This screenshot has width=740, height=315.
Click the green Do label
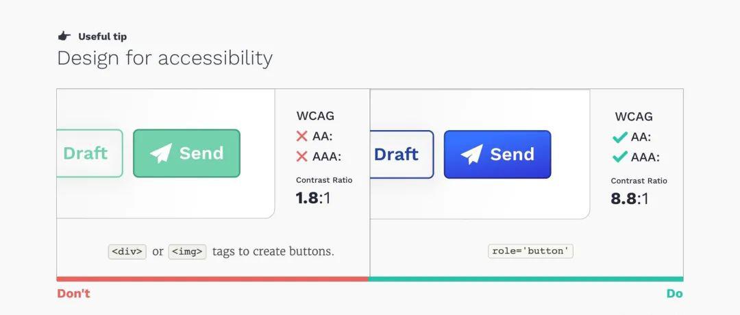pyautogui.click(x=674, y=294)
